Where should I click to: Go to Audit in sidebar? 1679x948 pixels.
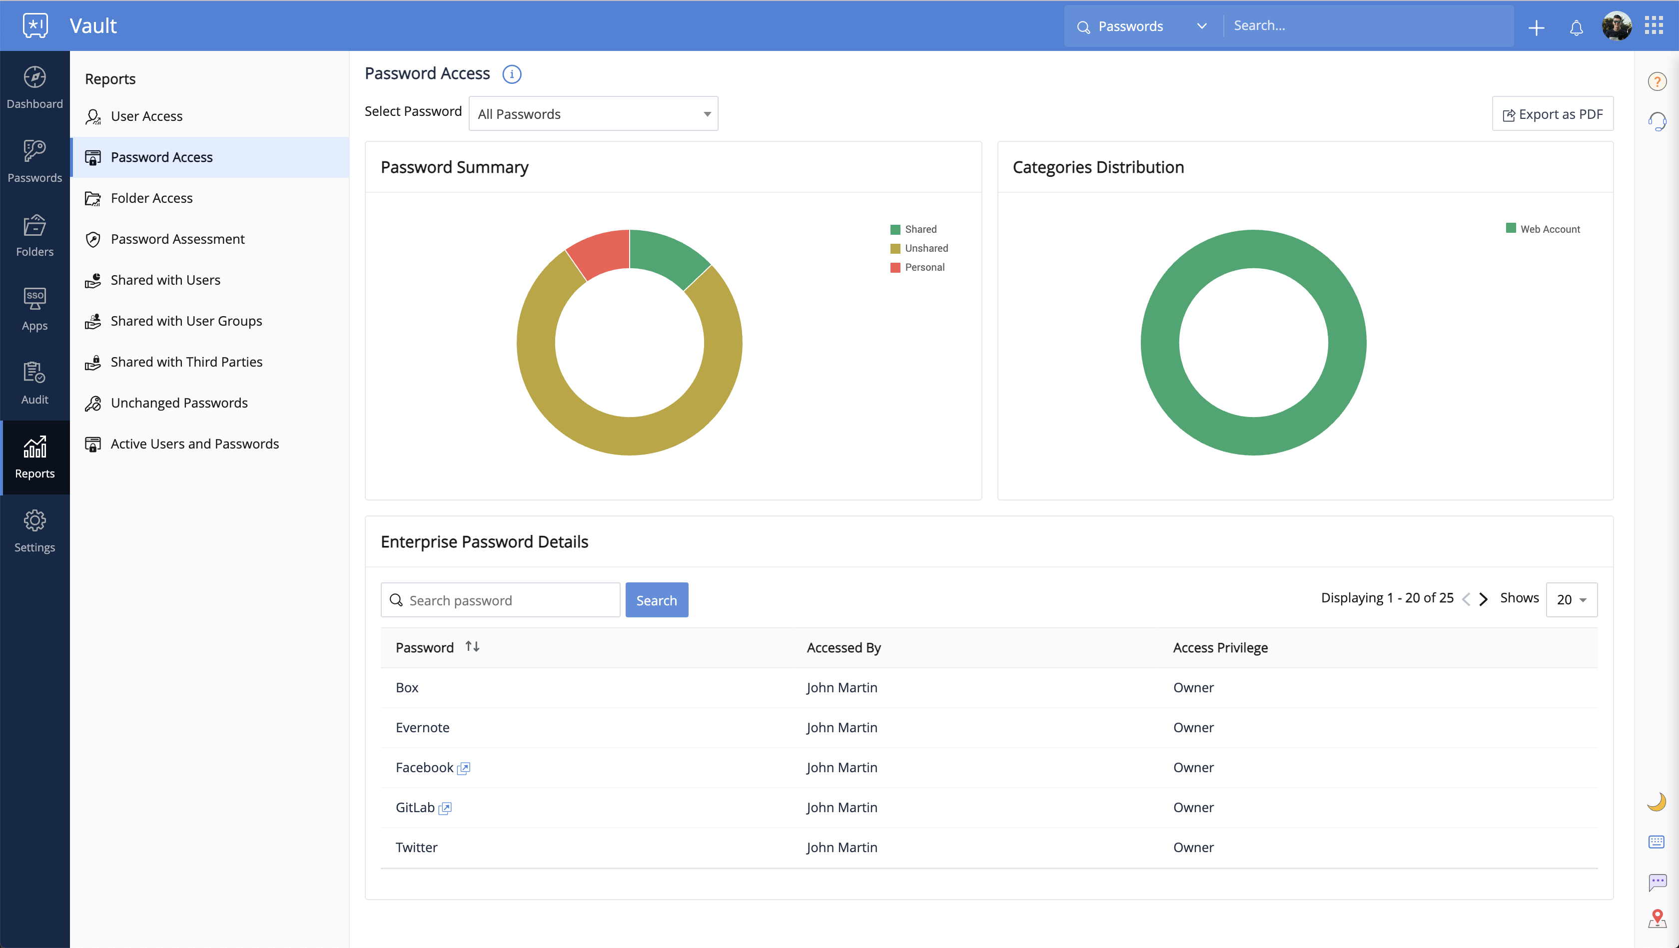click(34, 384)
